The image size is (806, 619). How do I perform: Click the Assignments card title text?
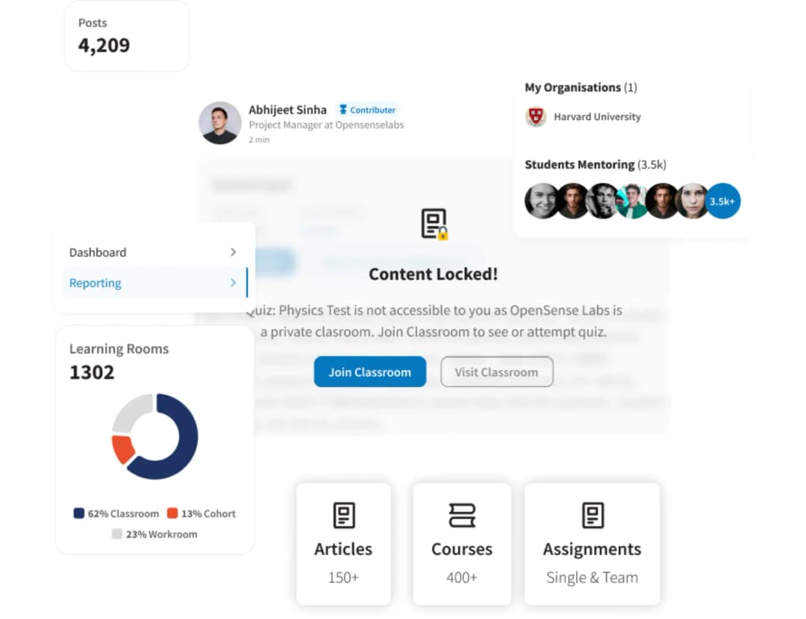[x=592, y=550]
